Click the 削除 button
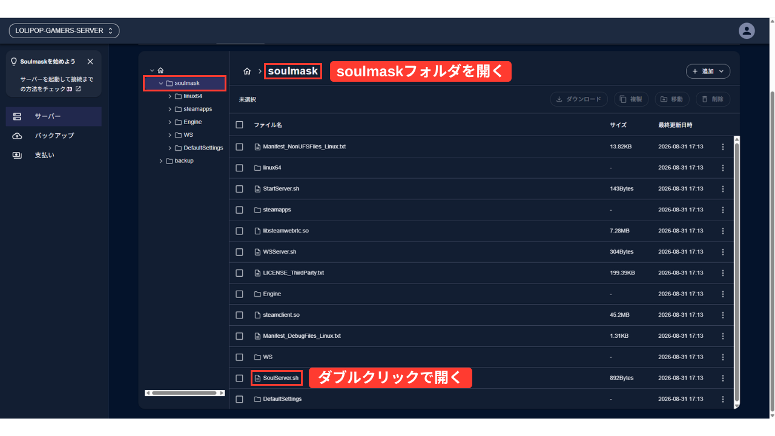The image size is (775, 436). pos(713,99)
